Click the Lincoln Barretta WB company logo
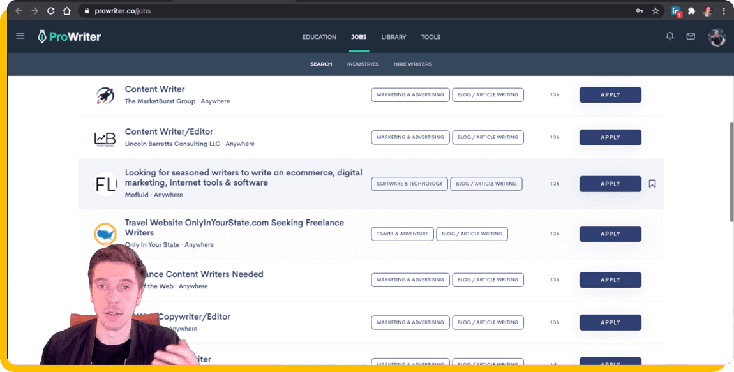 point(105,137)
